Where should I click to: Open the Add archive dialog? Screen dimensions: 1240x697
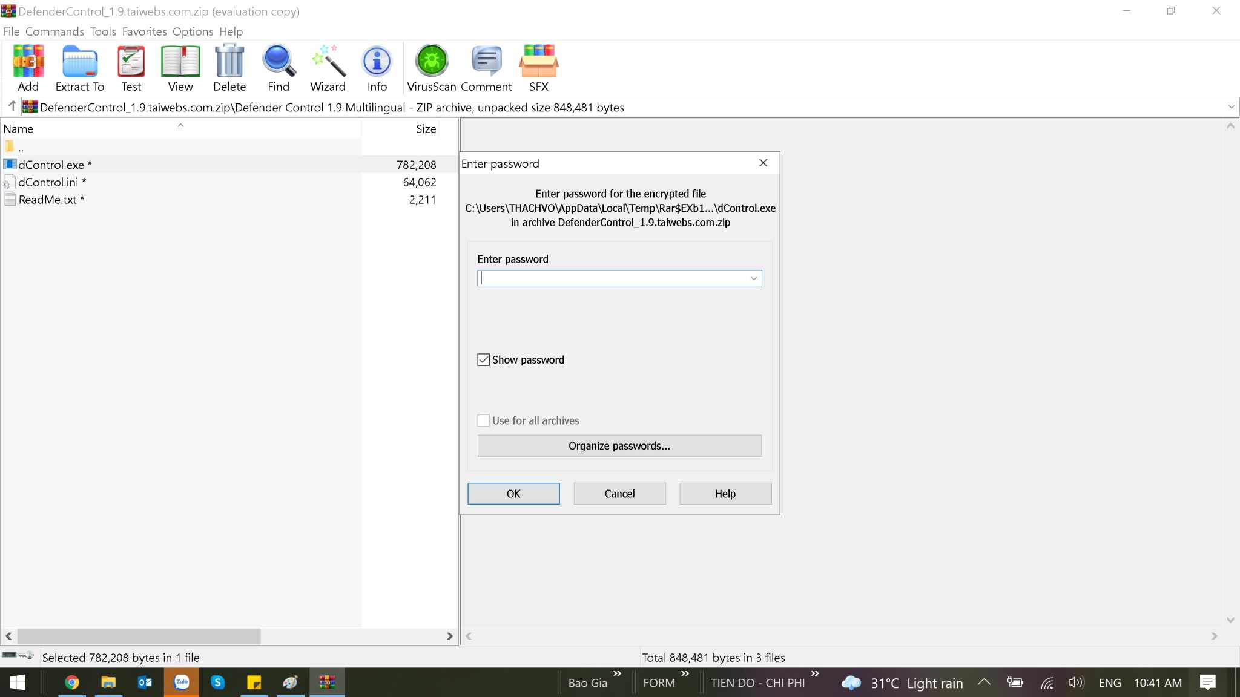click(28, 67)
